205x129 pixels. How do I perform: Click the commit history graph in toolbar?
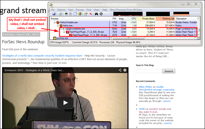[x=158, y=14]
